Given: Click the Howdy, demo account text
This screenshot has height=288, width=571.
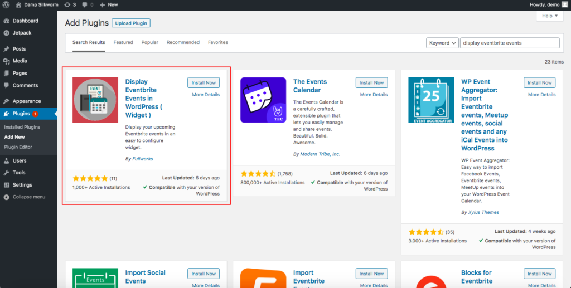Looking at the screenshot, I should coord(544,4).
